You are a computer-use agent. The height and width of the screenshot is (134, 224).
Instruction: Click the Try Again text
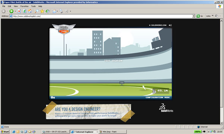(113, 61)
